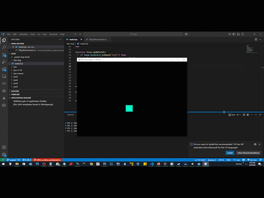This screenshot has height=198, width=264.
Task: Open the Run menu
Action: coord(45,34)
